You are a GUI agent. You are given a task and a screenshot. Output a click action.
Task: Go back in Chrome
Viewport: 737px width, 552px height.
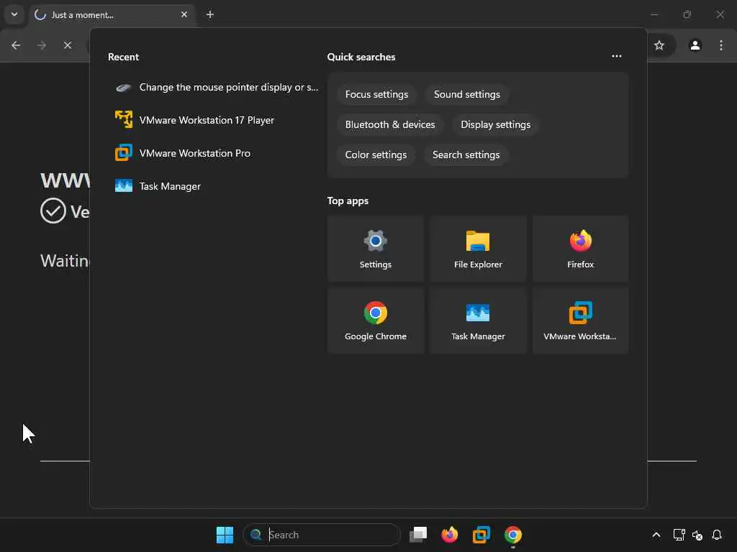[16, 45]
